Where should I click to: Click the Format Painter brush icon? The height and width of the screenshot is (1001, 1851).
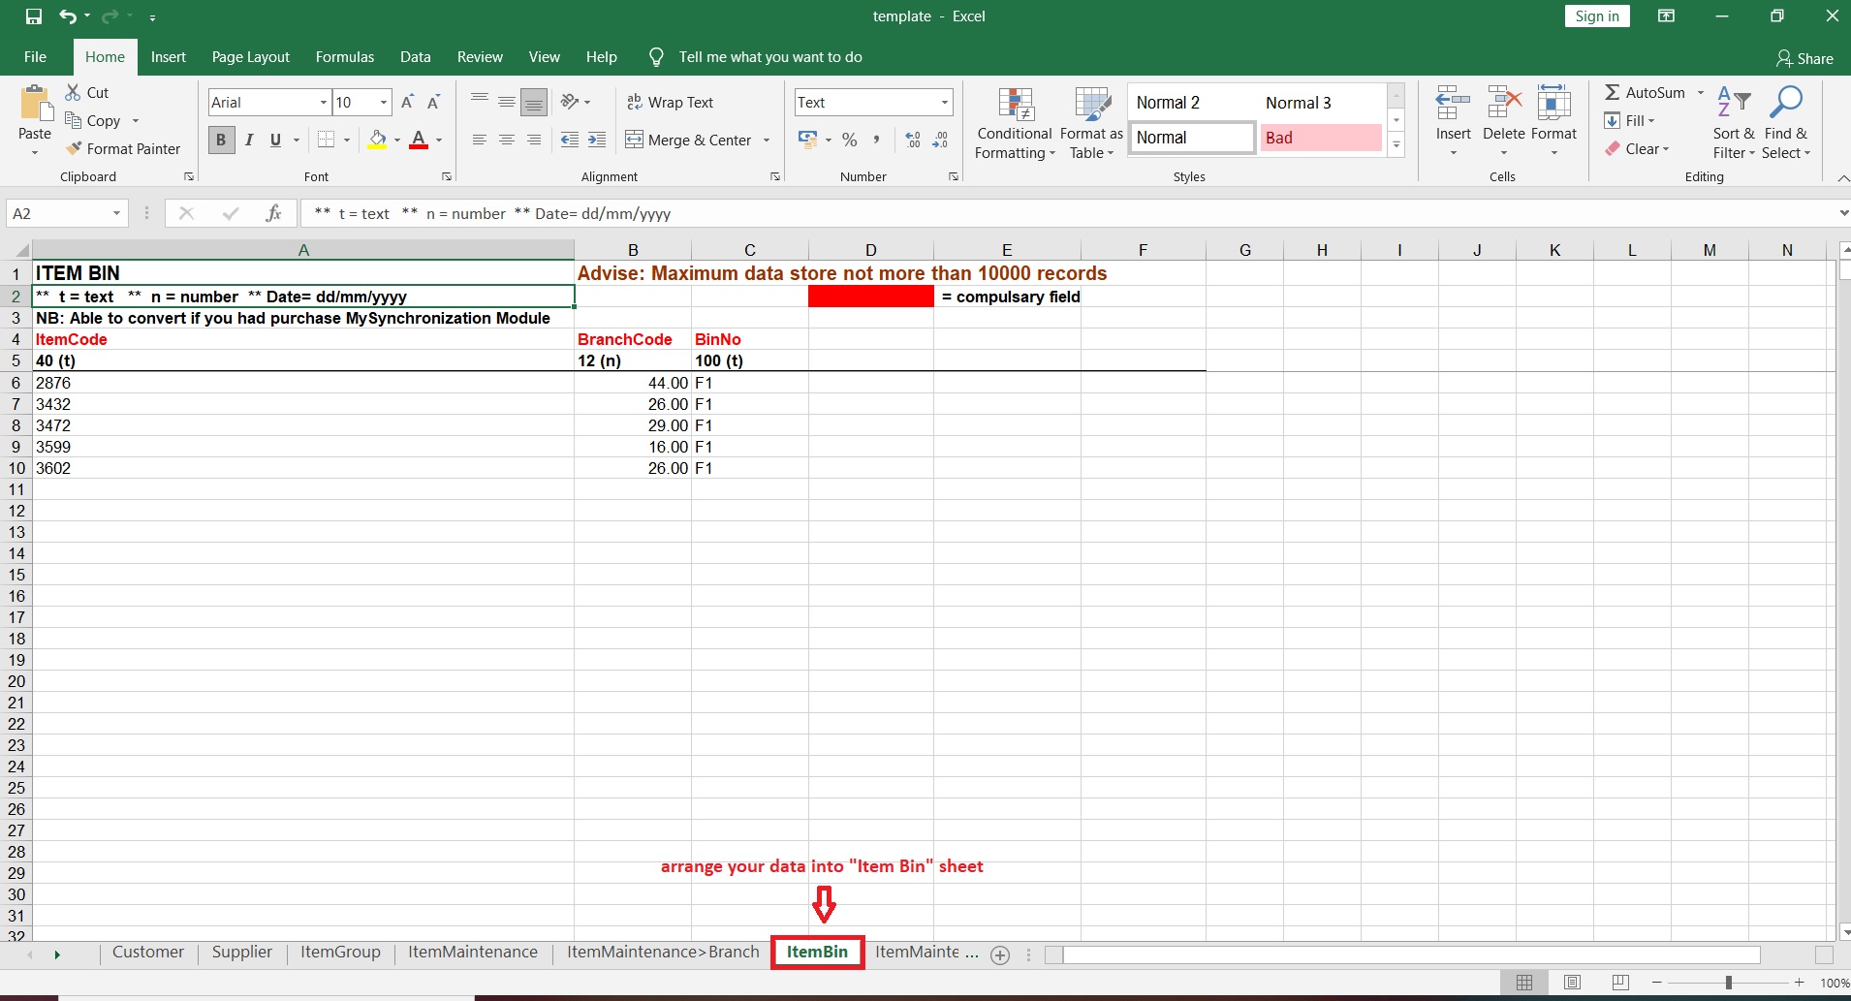click(x=74, y=148)
